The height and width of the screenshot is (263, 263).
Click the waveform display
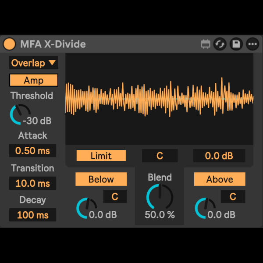click(160, 100)
